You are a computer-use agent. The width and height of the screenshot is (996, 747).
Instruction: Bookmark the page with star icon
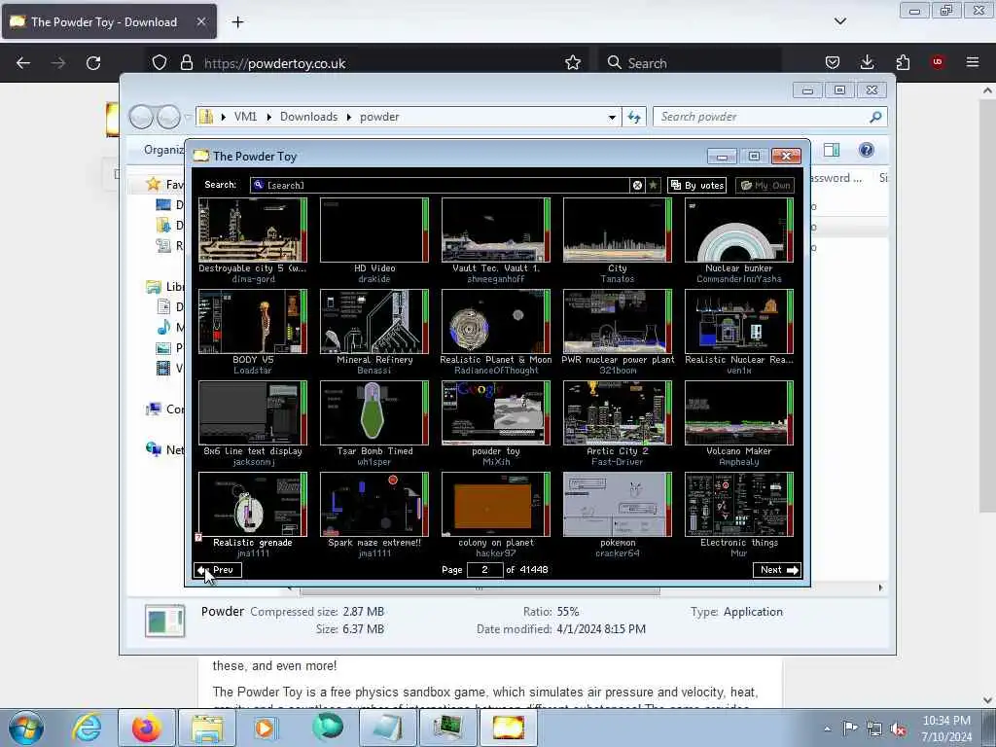[573, 63]
